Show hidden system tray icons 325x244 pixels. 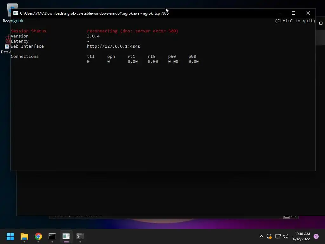pyautogui.click(x=262, y=236)
